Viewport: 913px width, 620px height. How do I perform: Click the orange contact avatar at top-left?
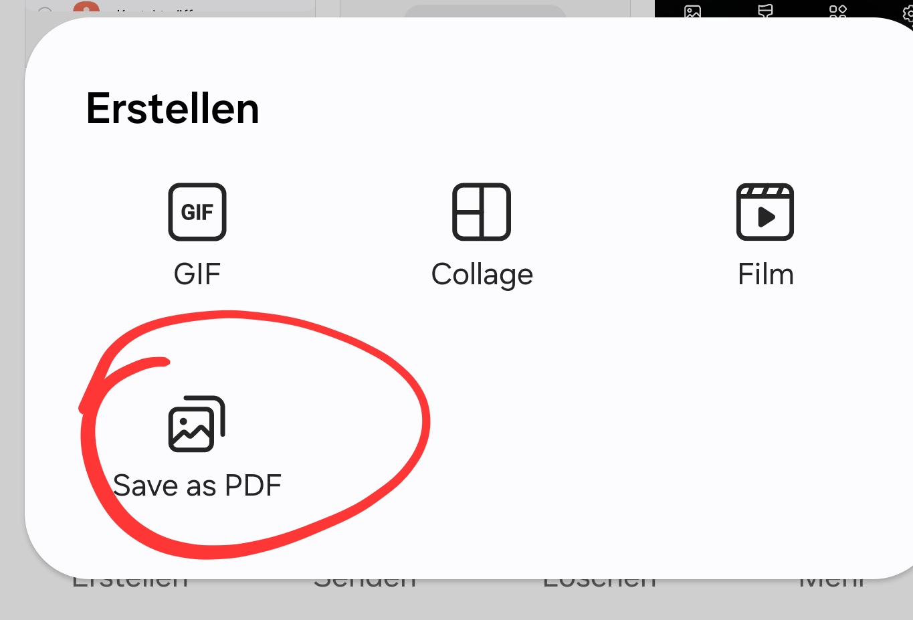86,9
